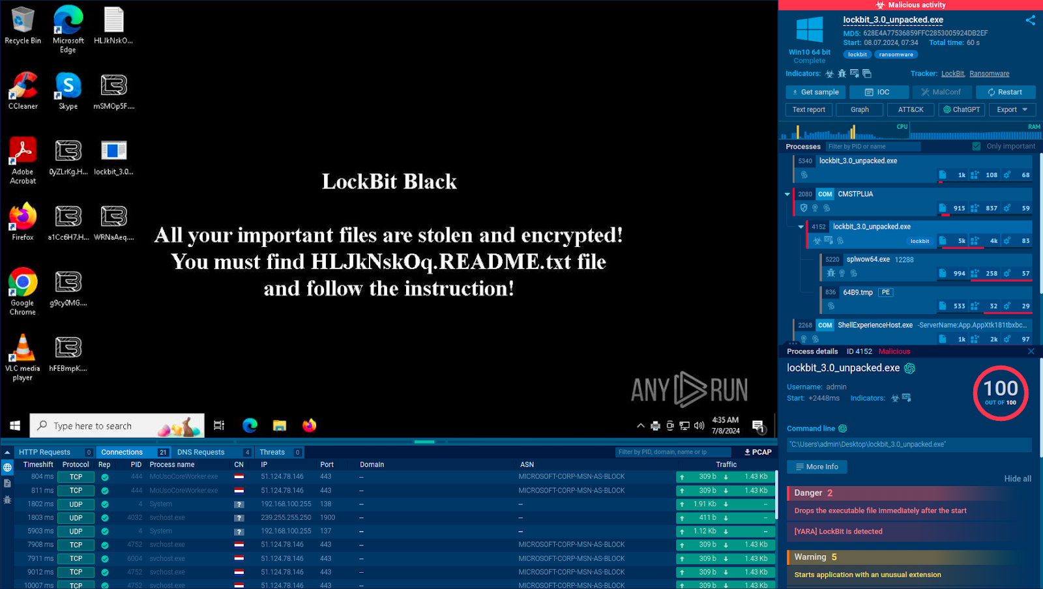Click the files count icon for CMSTPLUA process
The image size is (1043, 589).
(943, 208)
